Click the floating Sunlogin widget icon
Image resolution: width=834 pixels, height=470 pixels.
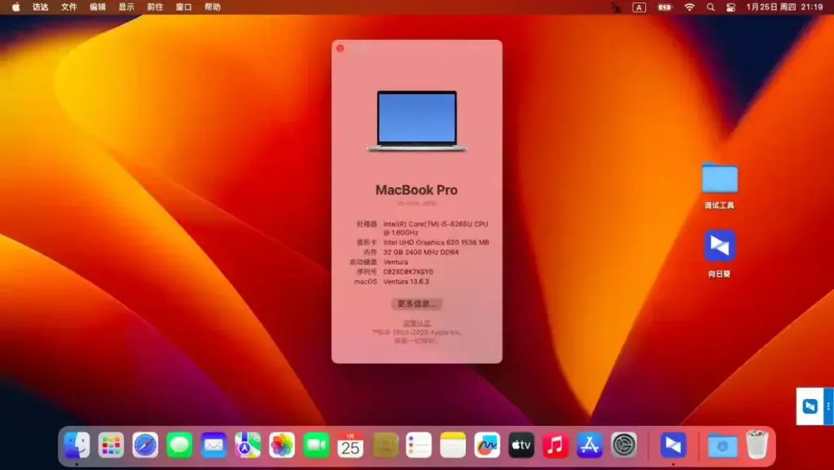tap(810, 406)
